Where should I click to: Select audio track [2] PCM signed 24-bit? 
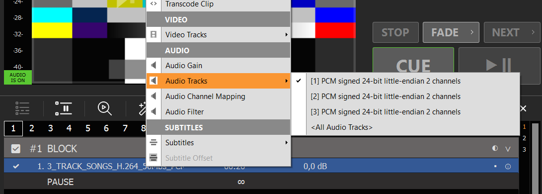pyautogui.click(x=386, y=97)
